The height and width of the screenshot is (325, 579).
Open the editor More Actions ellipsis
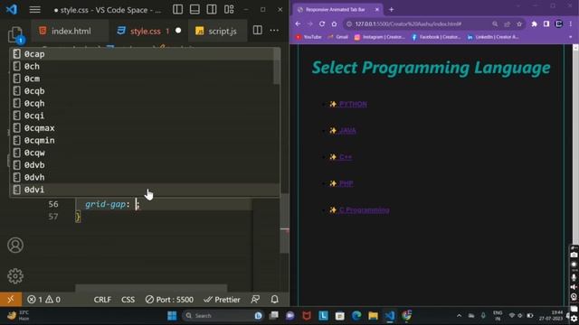click(274, 30)
